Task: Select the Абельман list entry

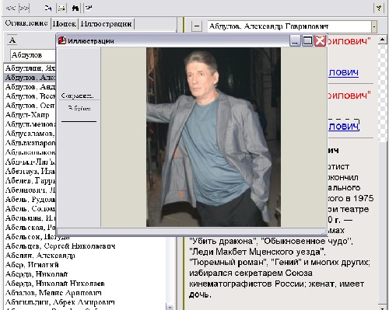Action: (30, 218)
